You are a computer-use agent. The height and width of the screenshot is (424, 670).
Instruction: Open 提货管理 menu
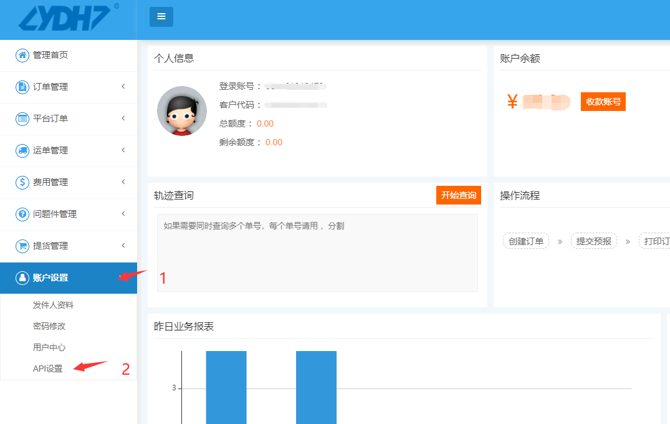(69, 246)
